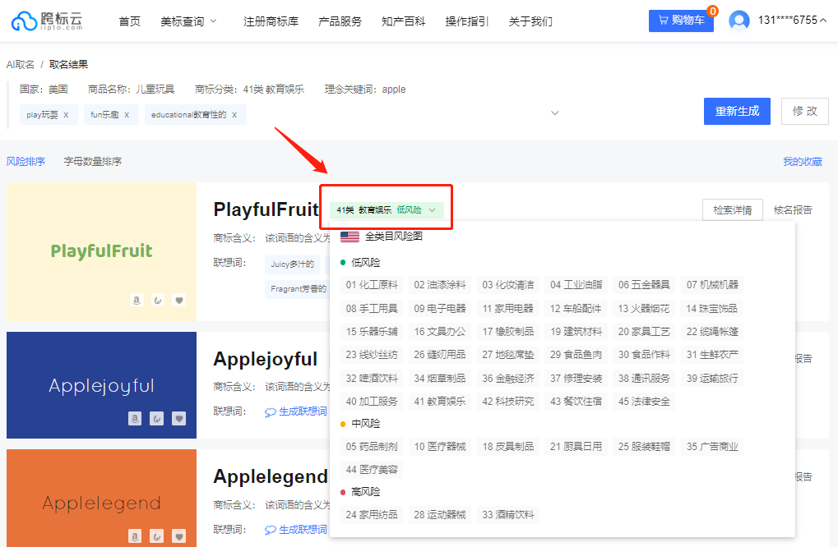Screen dimensions: 838x547
Task: Click the Amazon icon under PlayfulFruit logo
Action: (x=136, y=300)
